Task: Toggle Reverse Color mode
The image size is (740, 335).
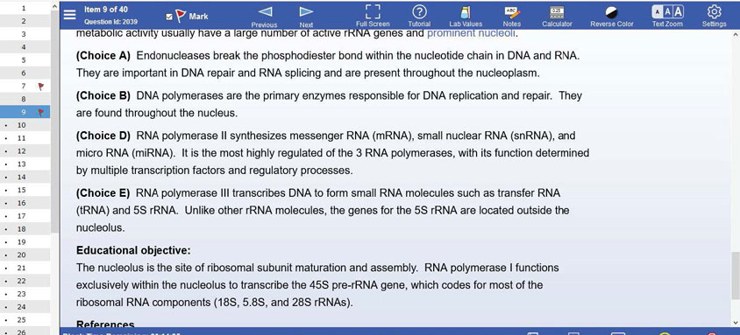Action: coord(612,16)
